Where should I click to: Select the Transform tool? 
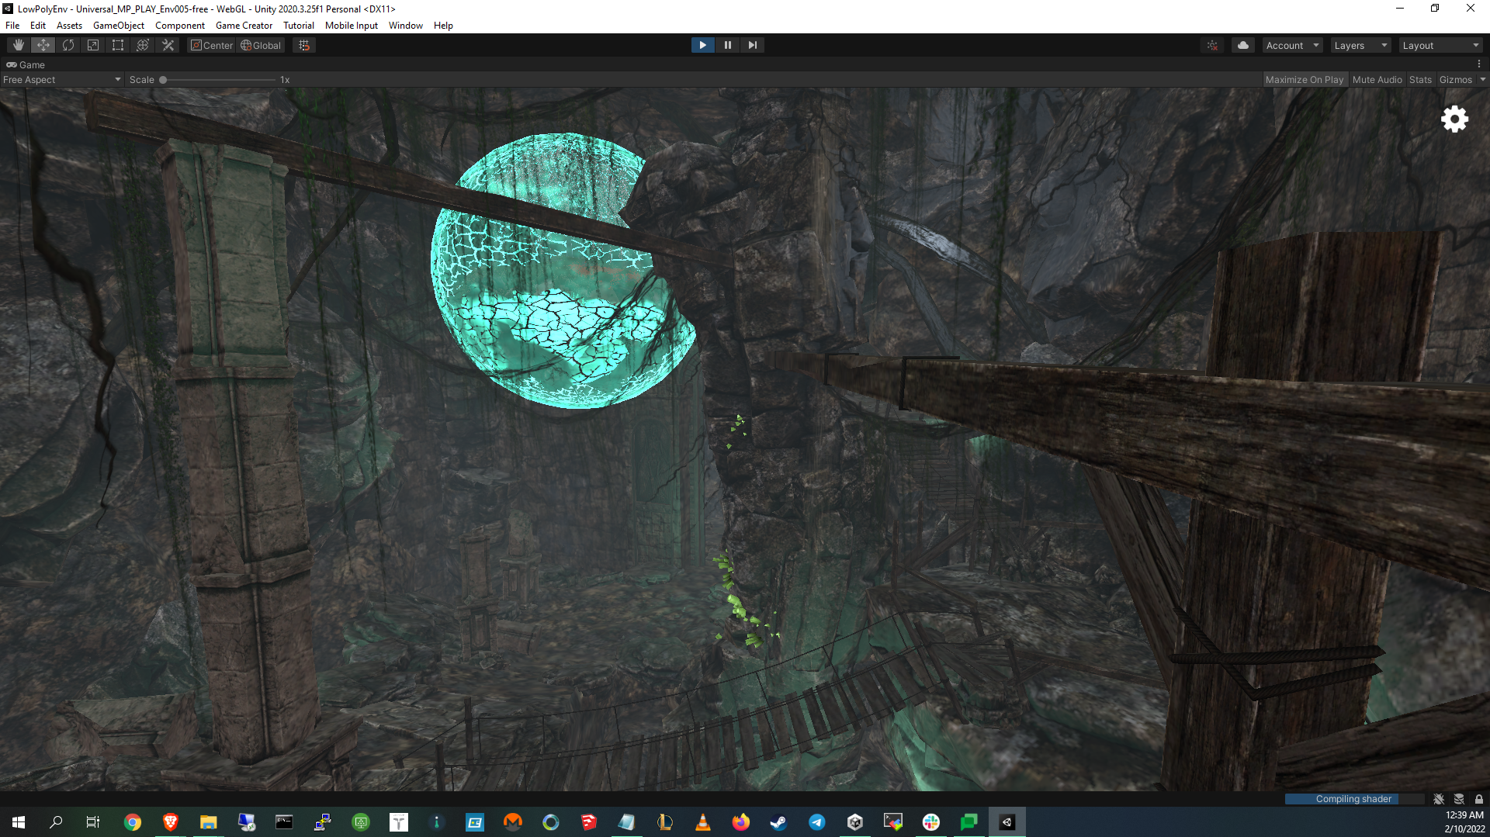point(143,45)
